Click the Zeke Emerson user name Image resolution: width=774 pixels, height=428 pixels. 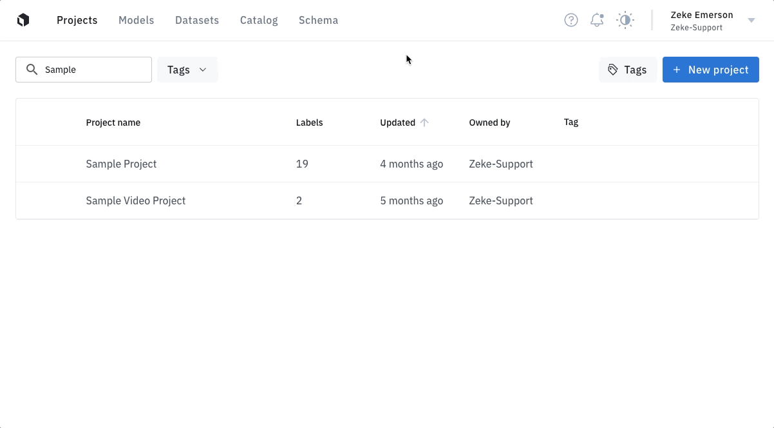tap(702, 15)
